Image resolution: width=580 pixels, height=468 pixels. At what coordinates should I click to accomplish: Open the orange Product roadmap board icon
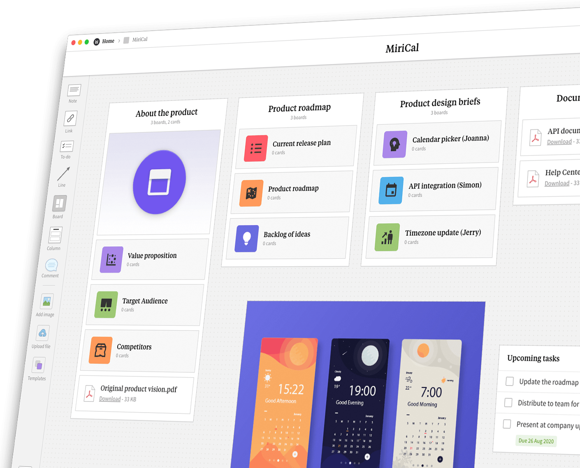coord(251,193)
